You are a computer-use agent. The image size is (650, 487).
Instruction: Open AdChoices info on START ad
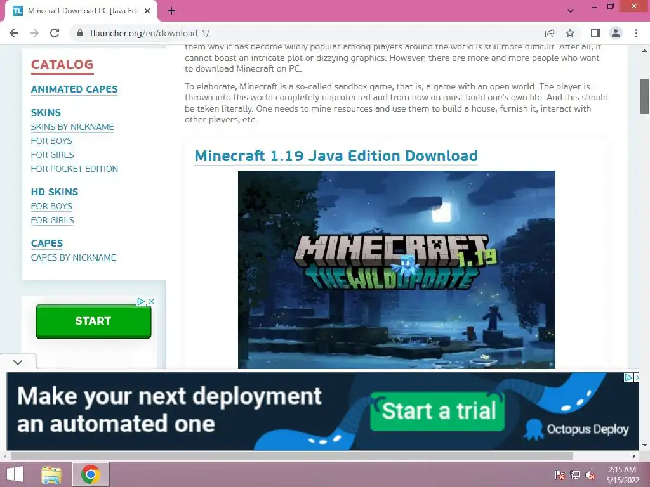141,301
